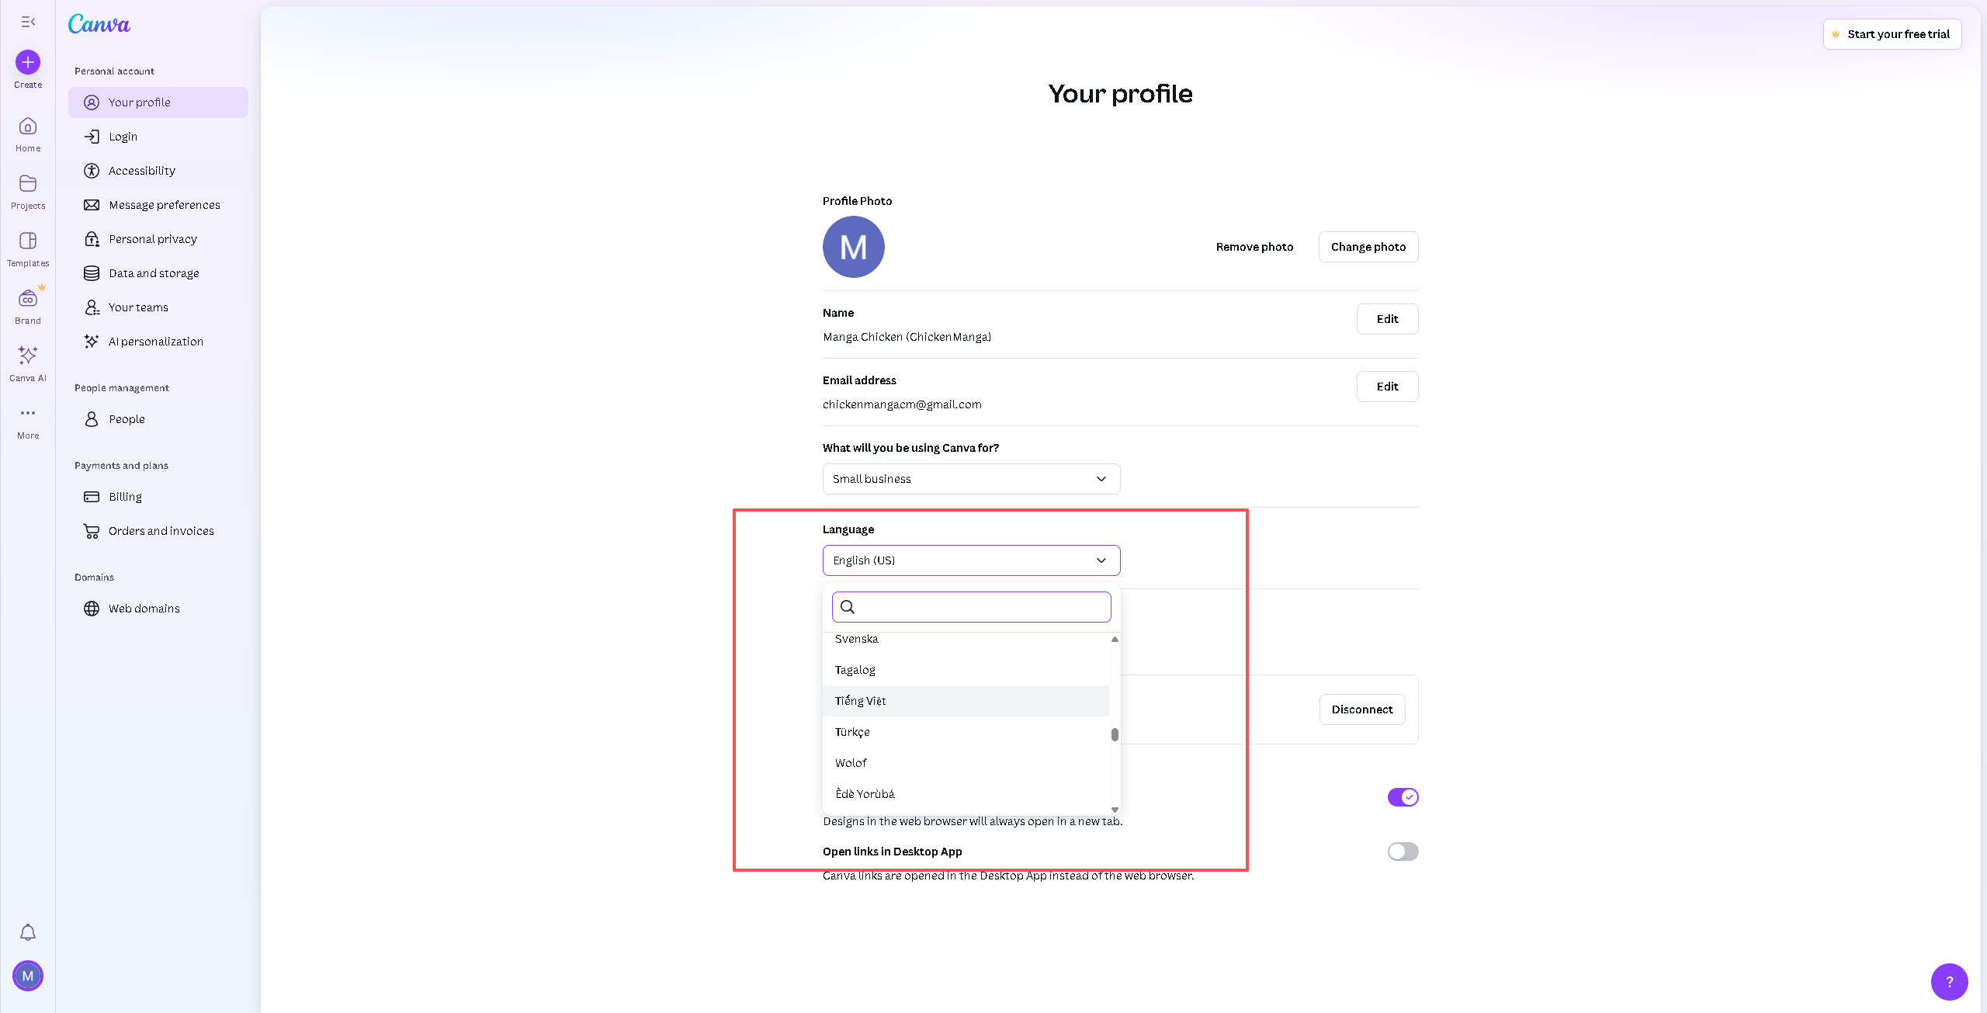Select Tiếng Việt from language list
This screenshot has width=1987, height=1013.
pyautogui.click(x=861, y=701)
